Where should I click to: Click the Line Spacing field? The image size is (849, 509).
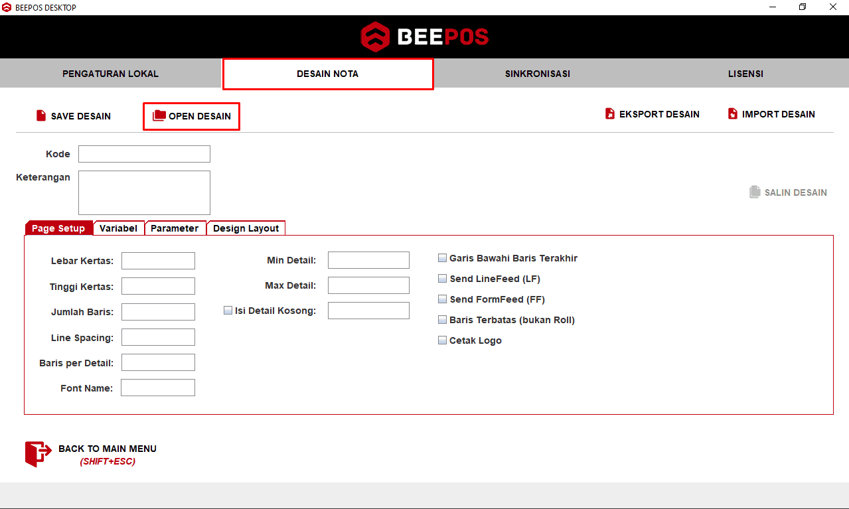158,337
